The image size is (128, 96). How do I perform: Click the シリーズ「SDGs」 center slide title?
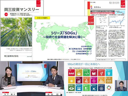coord(64,33)
